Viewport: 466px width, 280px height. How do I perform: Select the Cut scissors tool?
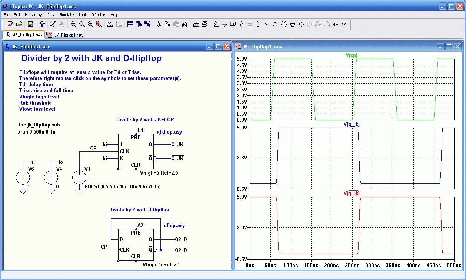point(159,24)
